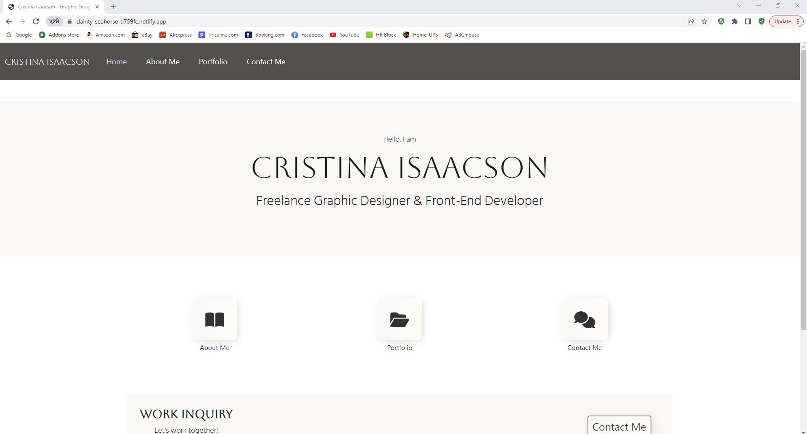This screenshot has height=434, width=807.
Task: Go to About Me in navigation bar
Action: [x=163, y=62]
